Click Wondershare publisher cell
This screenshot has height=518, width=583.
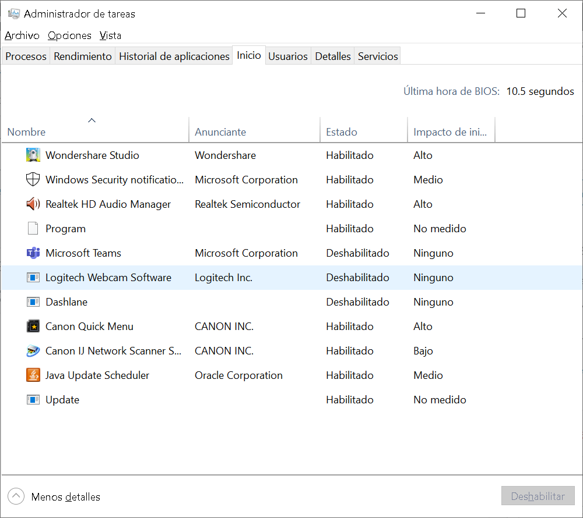pyautogui.click(x=225, y=155)
